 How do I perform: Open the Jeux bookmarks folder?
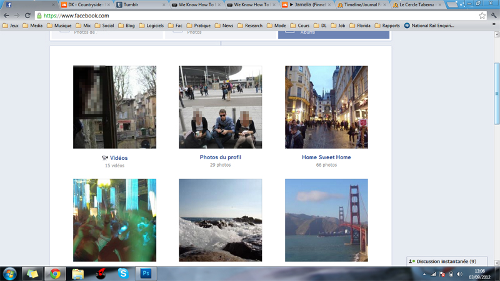(x=11, y=26)
